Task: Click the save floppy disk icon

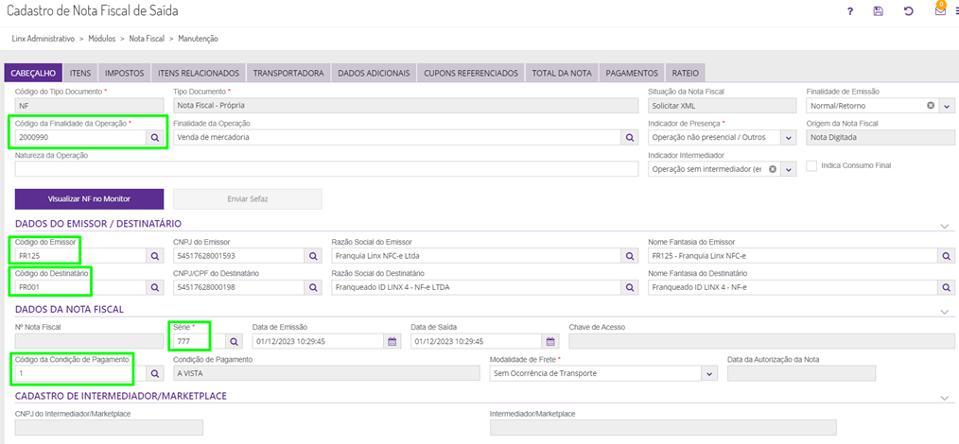Action: (879, 11)
